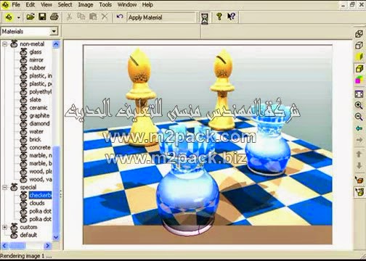The width and height of the screenshot is (366, 261).
Task: Click the undo arrow icon
Action: coord(120,17)
